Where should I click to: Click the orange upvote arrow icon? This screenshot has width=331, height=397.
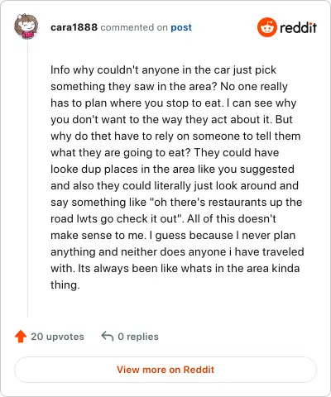[x=21, y=337]
